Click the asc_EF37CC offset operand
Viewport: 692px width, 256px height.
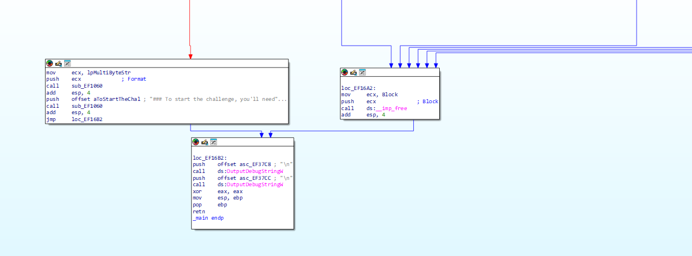point(254,178)
